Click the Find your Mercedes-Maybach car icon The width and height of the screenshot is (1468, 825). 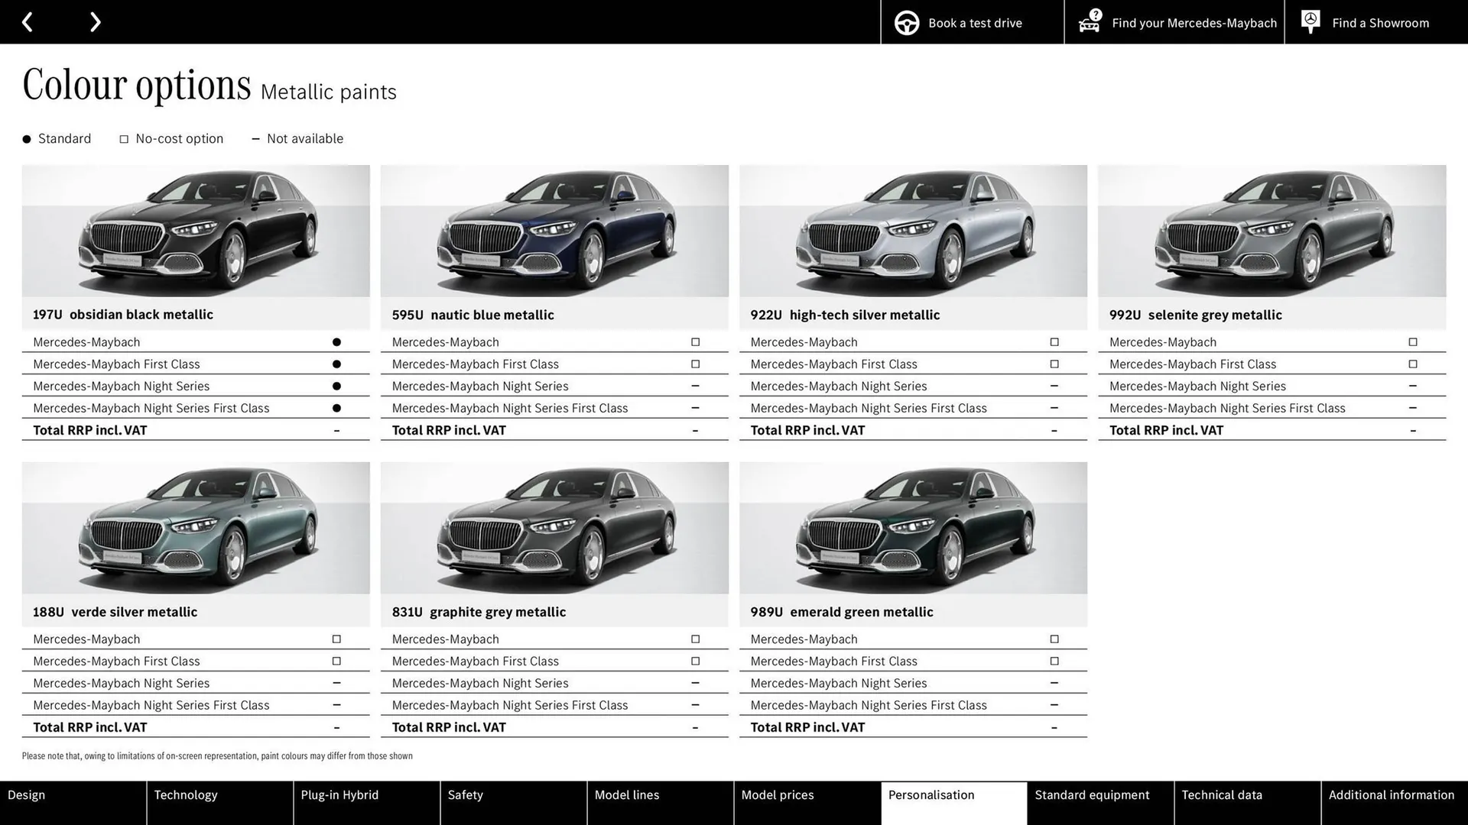click(x=1089, y=22)
